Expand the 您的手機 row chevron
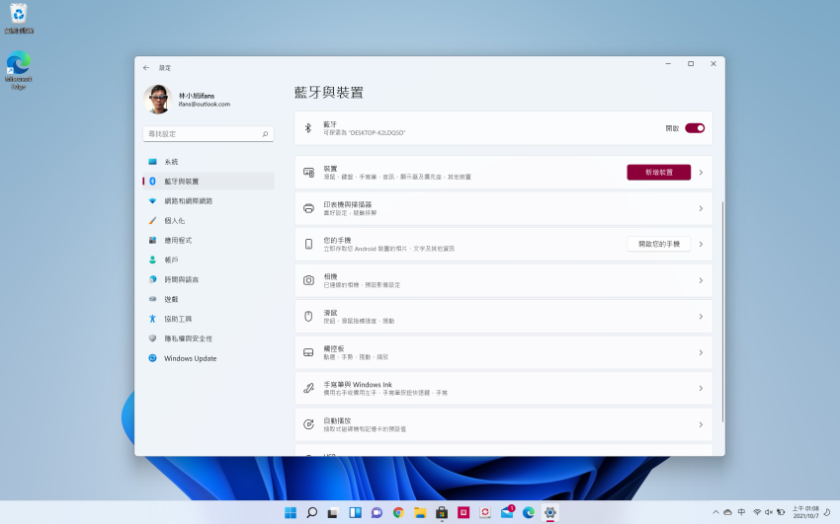Screen dimensions: 840x524 (x=701, y=245)
